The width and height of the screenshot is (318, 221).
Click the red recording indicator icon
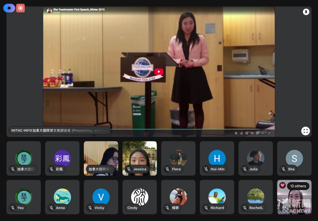point(21,8)
